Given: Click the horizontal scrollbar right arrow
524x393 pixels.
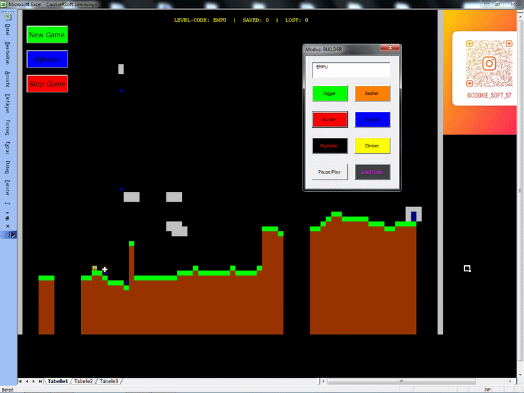Looking at the screenshot, I should click(x=510, y=381).
